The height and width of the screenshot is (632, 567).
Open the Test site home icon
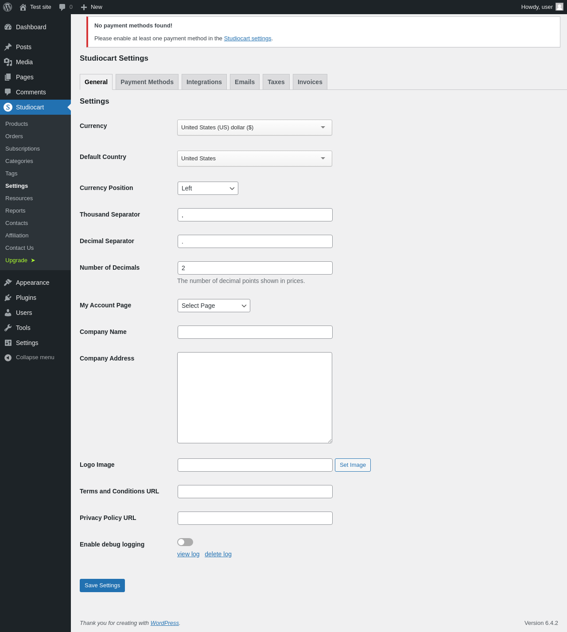click(x=23, y=7)
